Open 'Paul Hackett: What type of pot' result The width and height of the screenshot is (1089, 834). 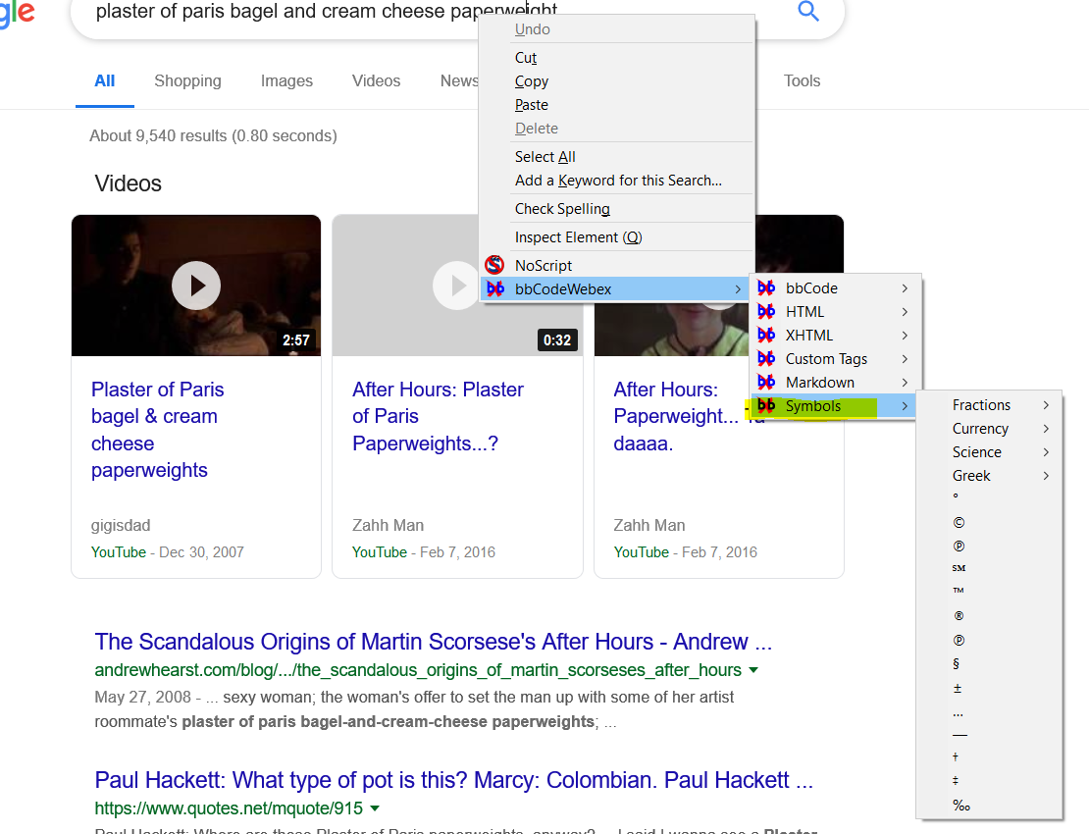coord(453,781)
